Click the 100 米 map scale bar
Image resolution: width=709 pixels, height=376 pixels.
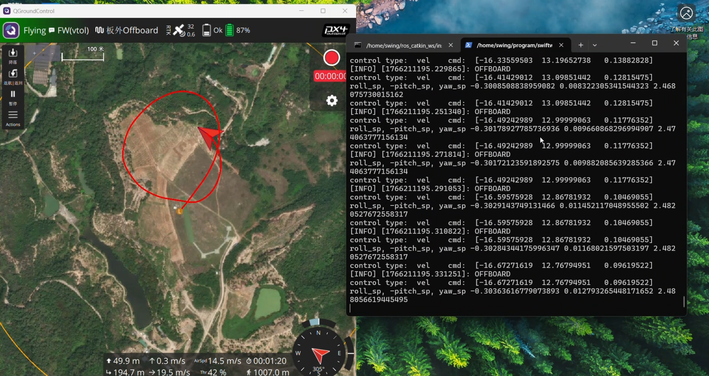coord(83,54)
